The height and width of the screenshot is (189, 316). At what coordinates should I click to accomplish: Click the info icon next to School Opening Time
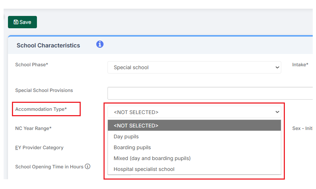click(x=88, y=167)
